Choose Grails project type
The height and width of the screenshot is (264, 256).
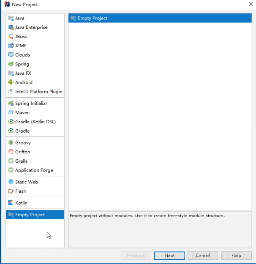[x=35, y=161]
